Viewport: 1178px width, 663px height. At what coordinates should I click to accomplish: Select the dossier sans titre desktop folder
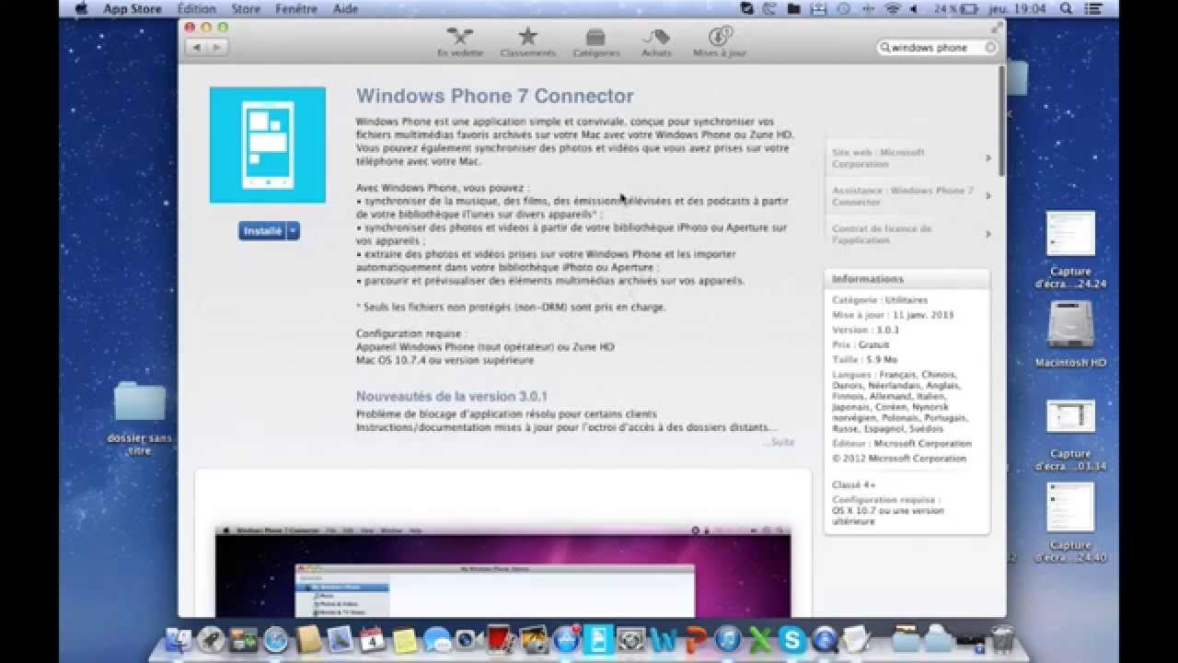tap(140, 419)
